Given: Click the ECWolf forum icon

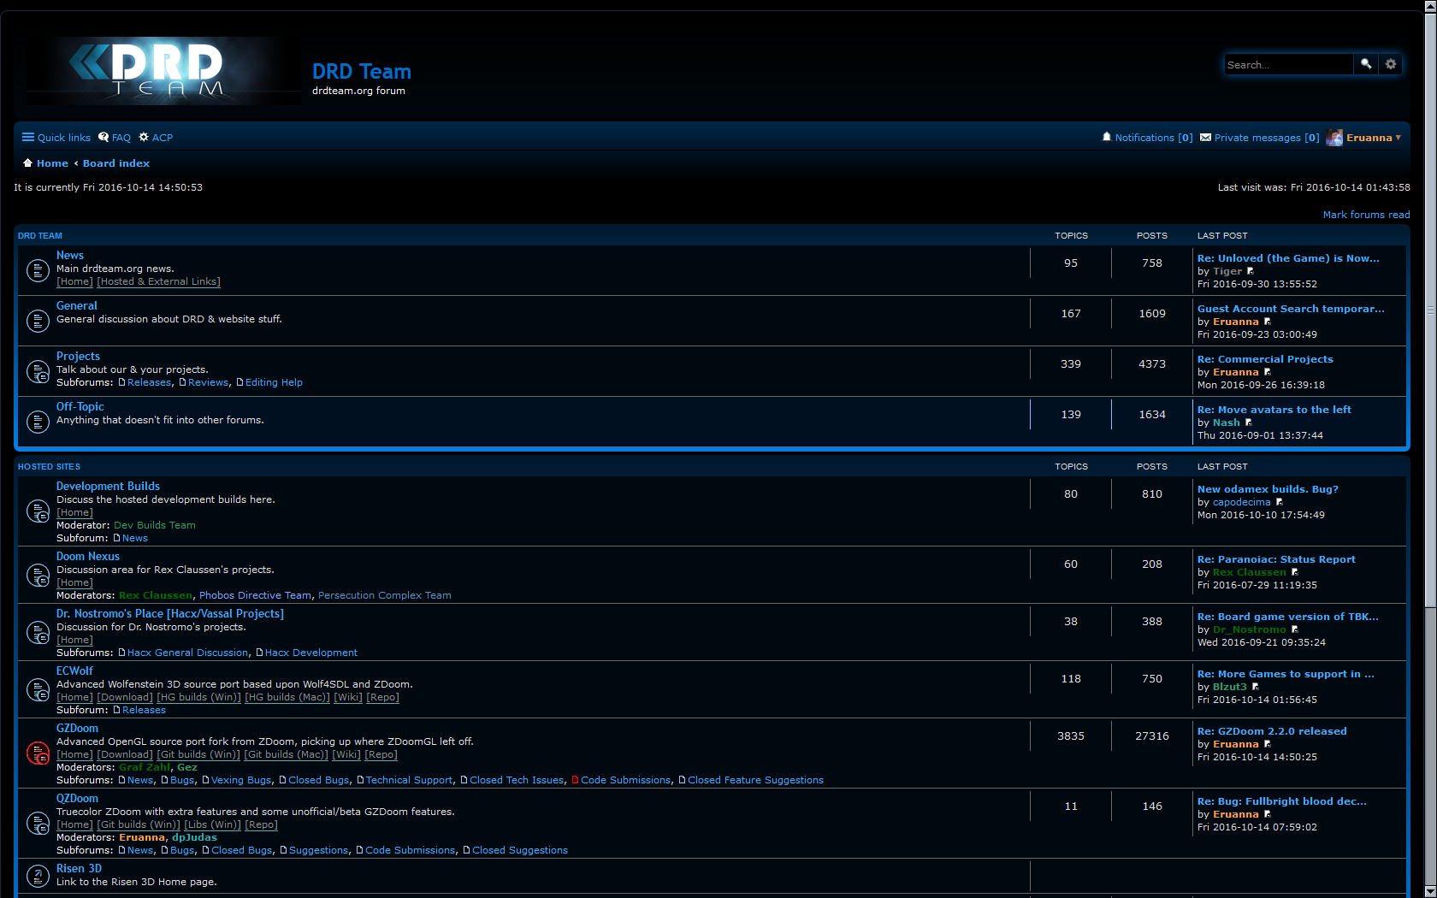Looking at the screenshot, I should tap(38, 689).
